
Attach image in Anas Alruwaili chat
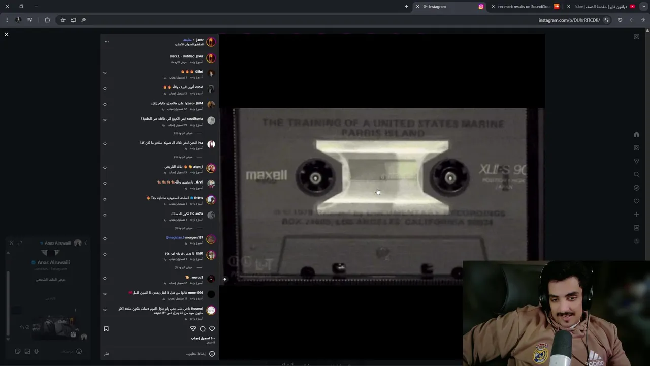27,351
